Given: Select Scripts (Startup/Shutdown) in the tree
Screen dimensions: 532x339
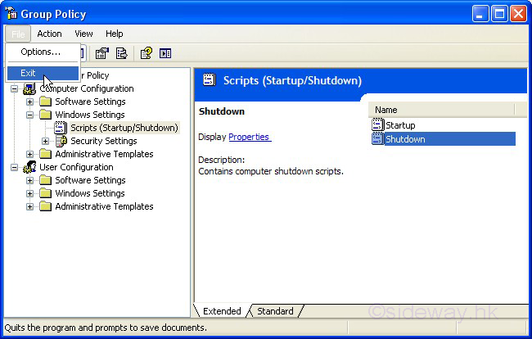Looking at the screenshot, I should 124,128.
